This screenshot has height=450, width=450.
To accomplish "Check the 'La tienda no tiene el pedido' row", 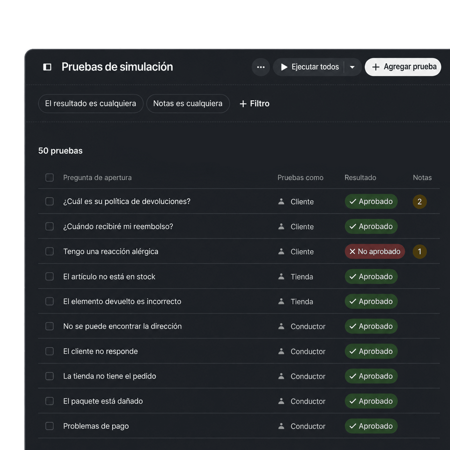I will pos(49,376).
